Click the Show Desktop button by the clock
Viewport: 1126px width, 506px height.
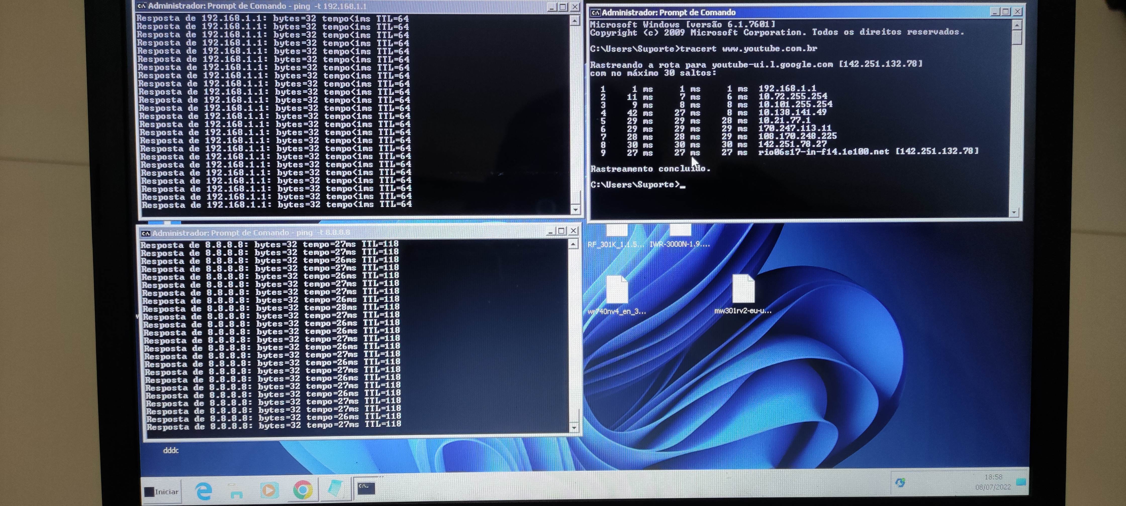1021,482
